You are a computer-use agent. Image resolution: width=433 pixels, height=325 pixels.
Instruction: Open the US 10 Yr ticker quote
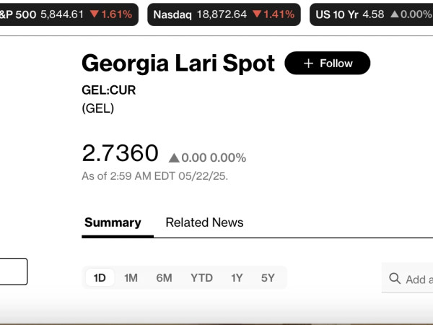click(x=372, y=14)
